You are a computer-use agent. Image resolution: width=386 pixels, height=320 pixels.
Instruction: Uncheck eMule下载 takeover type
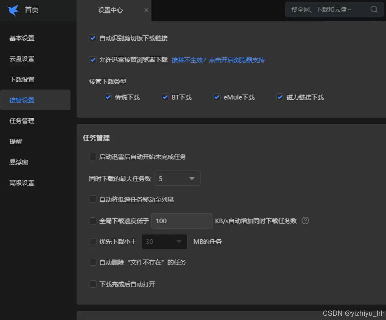[x=217, y=97]
